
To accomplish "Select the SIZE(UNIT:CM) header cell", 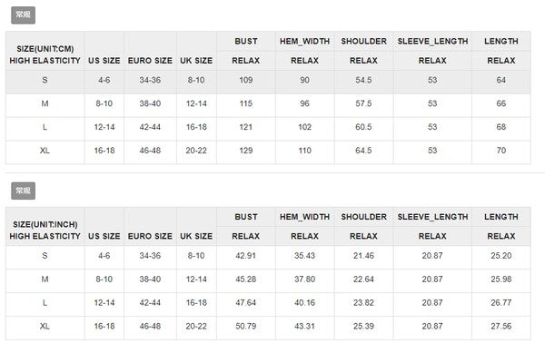I will click(45, 51).
